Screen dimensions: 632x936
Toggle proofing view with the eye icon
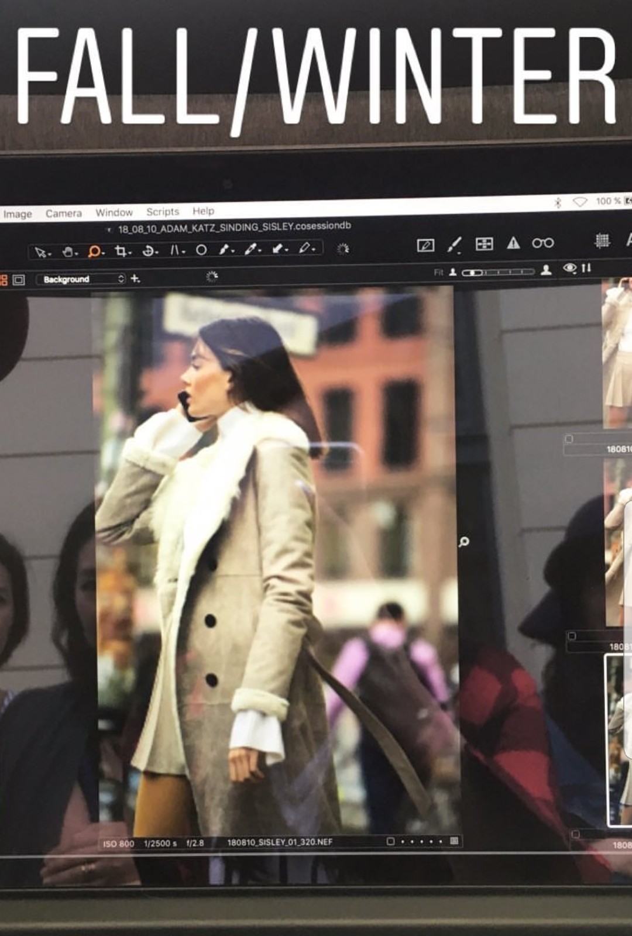point(569,268)
